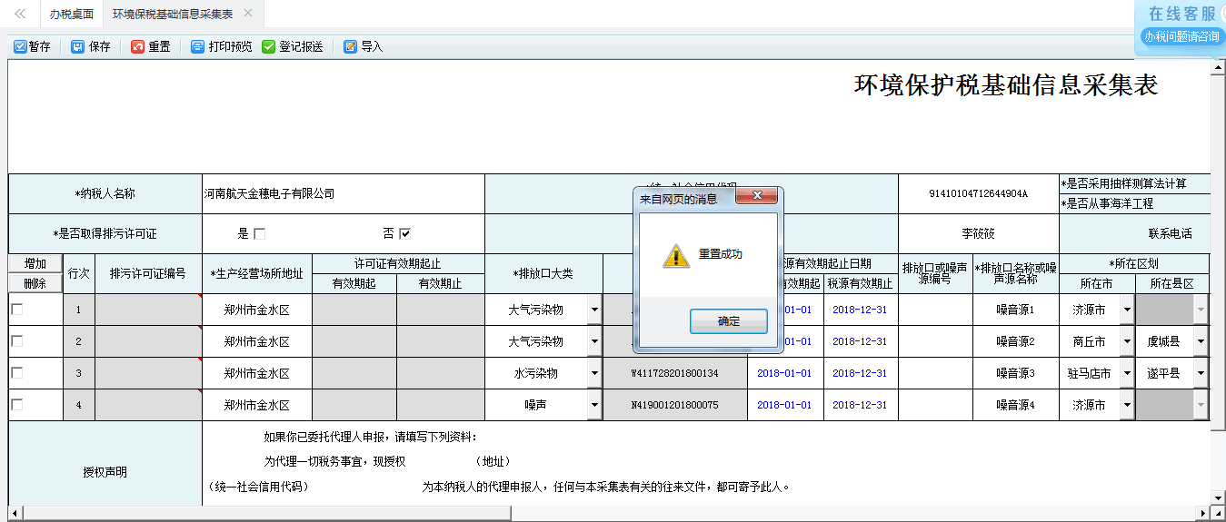Image resolution: width=1226 pixels, height=522 pixels.
Task: Open 打印预览 print preview
Action: click(x=198, y=46)
